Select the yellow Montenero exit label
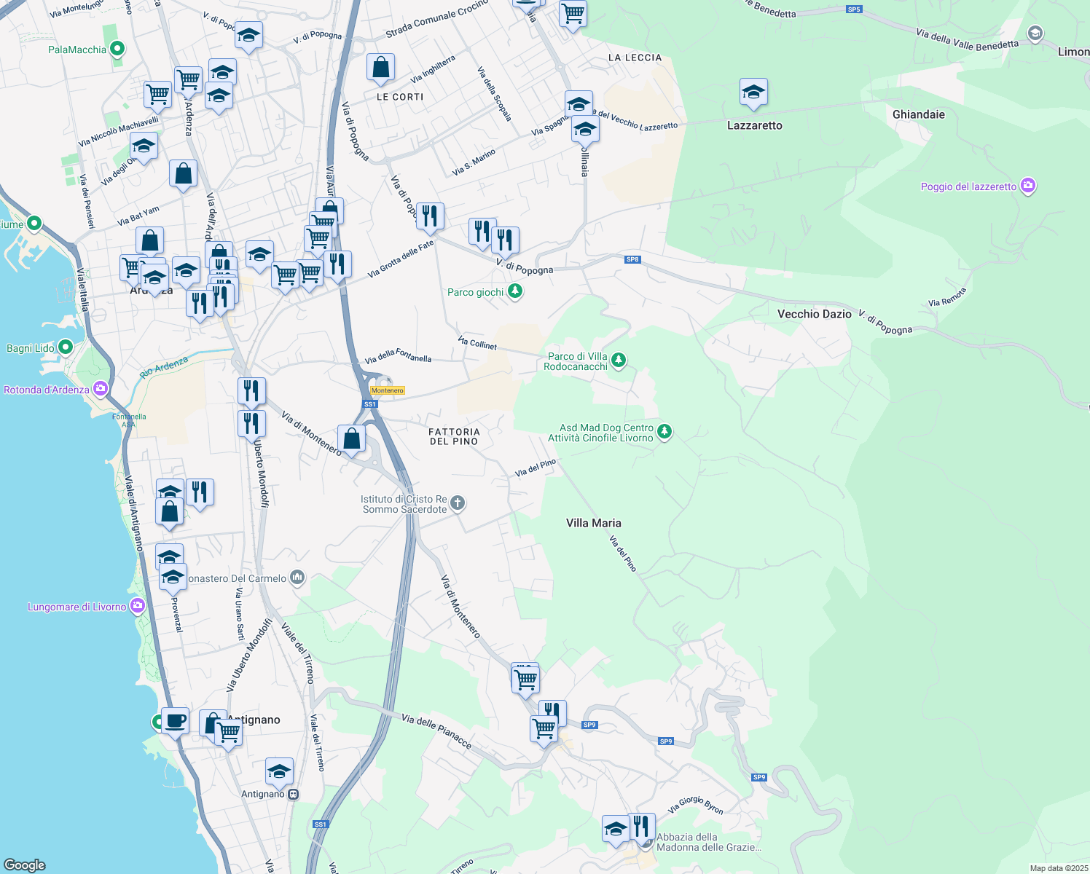Screen dimensions: 1090x874 tap(387, 390)
